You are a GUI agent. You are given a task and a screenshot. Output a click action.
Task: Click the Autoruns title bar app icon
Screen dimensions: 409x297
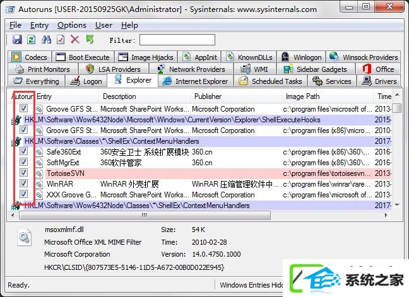(10, 9)
